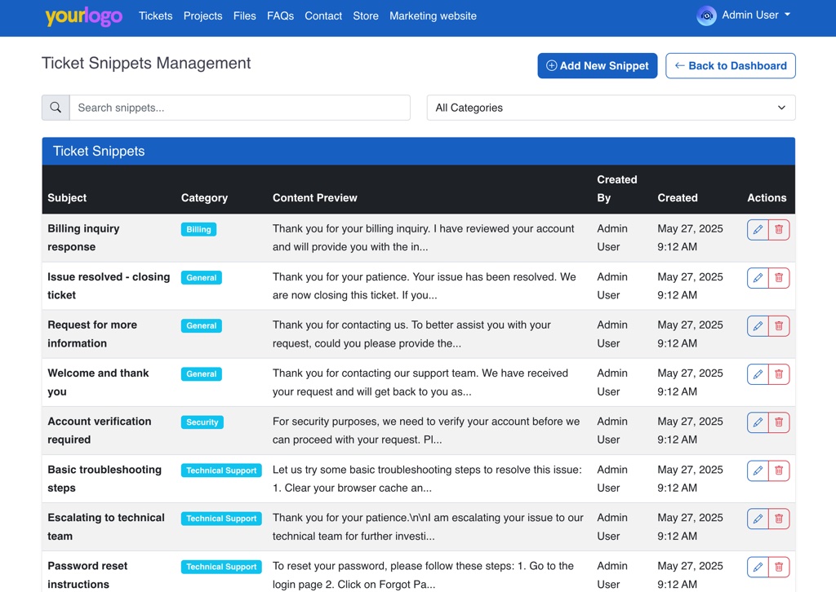Screen dimensions: 836x592
Task: Edit the Basic troubleshooting steps snippet
Action: click(x=758, y=471)
